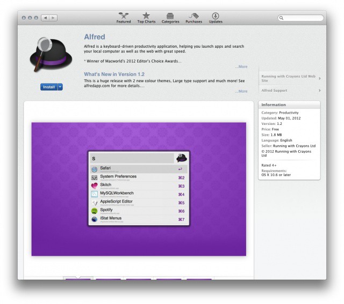Select the first screenshot thumbnail below
This screenshot has height=304, width=344.
78,278
